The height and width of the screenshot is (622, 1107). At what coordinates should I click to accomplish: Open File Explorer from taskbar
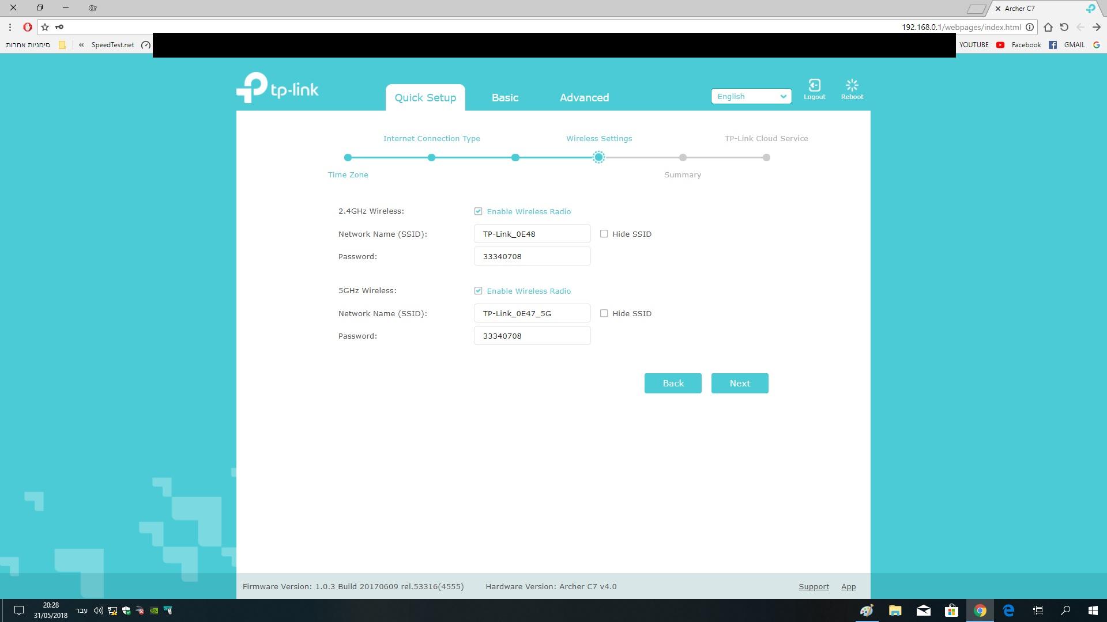coord(895,610)
